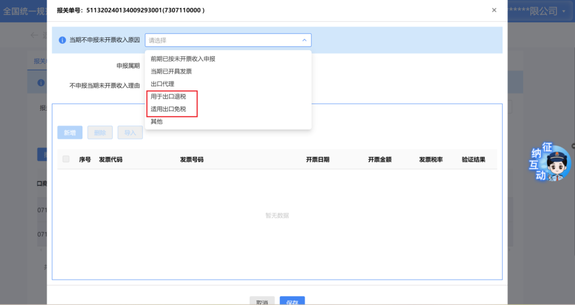
Task: Click the 发票号码 column header
Action: coord(192,159)
